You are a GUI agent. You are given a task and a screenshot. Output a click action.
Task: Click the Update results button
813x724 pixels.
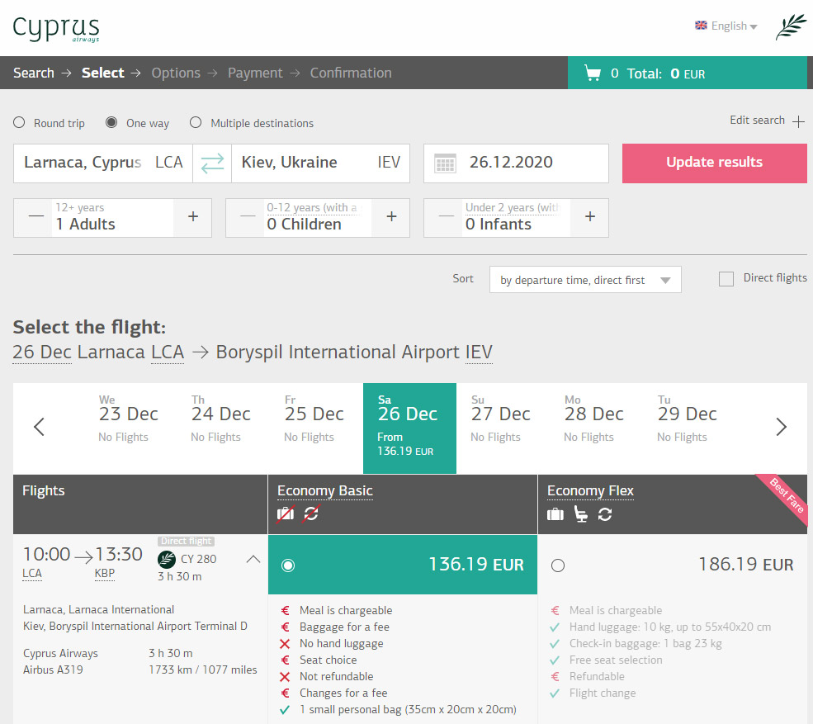pyautogui.click(x=715, y=163)
